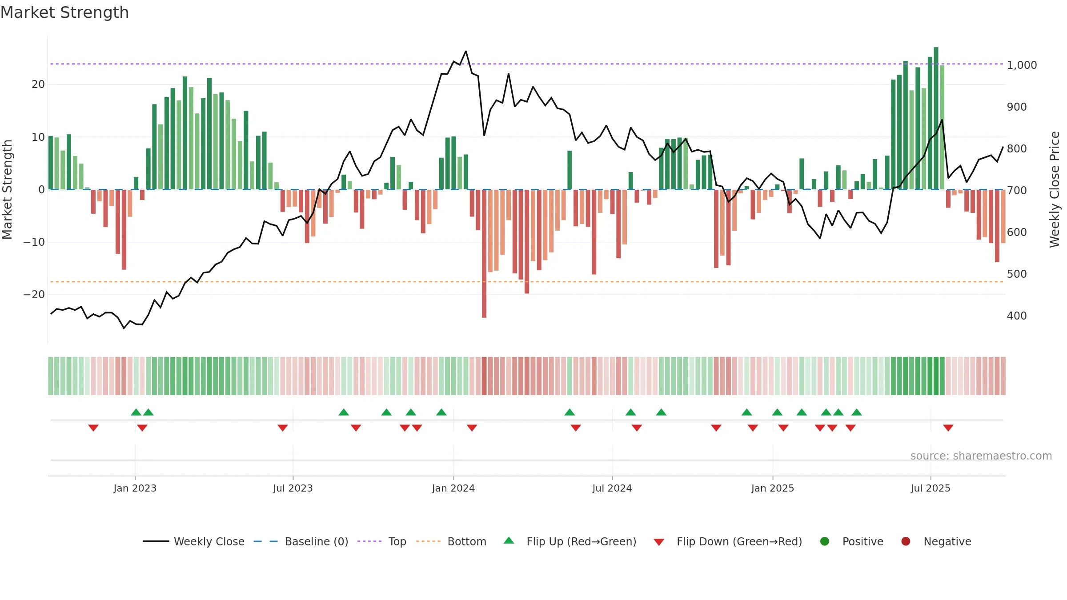Toggle the Positive legend entry

851,541
